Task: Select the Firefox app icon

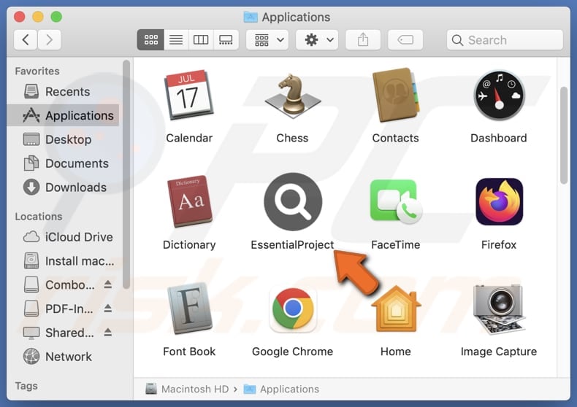Action: (x=500, y=201)
